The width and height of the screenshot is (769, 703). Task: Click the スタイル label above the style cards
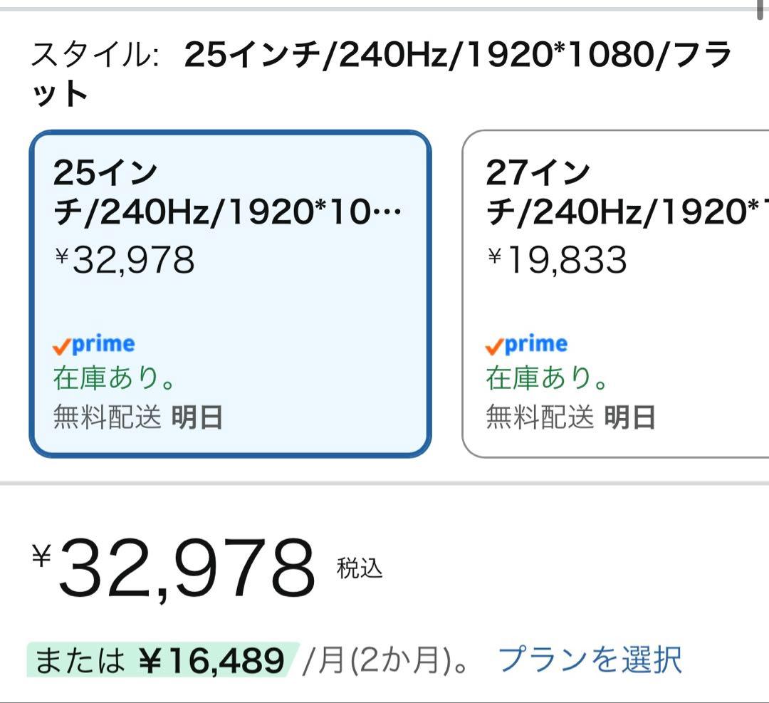pyautogui.click(x=93, y=53)
